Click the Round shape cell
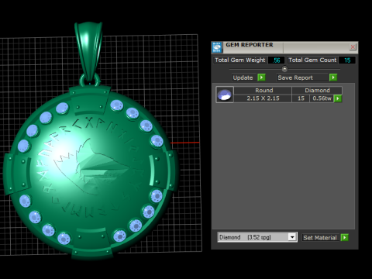Image resolution: width=372 pixels, height=279 pixels. pos(263,91)
